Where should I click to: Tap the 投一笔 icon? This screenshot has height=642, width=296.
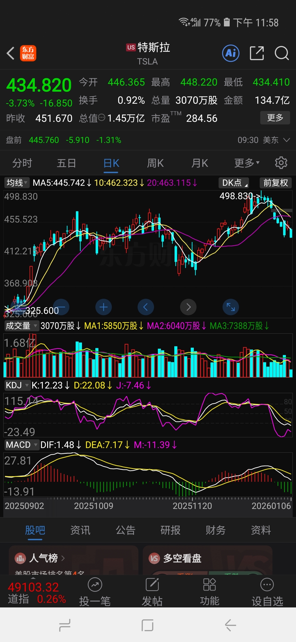point(95,585)
